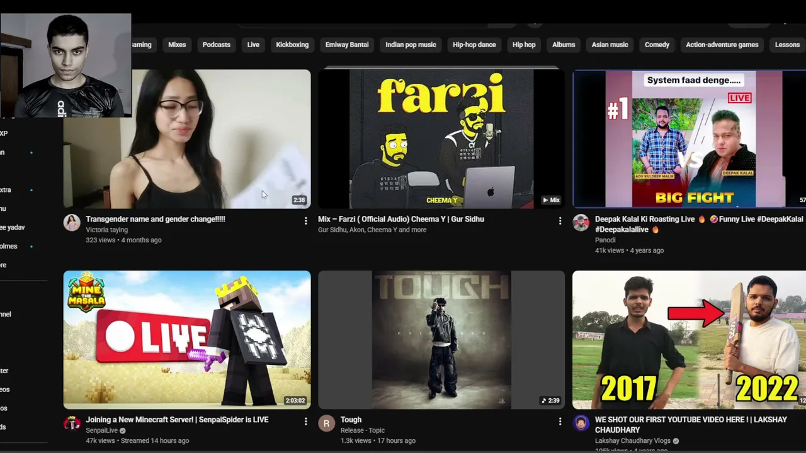Open Lakshay Chaudhary Vlogs channel avatar

click(x=581, y=423)
